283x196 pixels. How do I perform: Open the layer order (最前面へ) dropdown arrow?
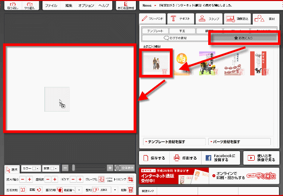(79, 190)
